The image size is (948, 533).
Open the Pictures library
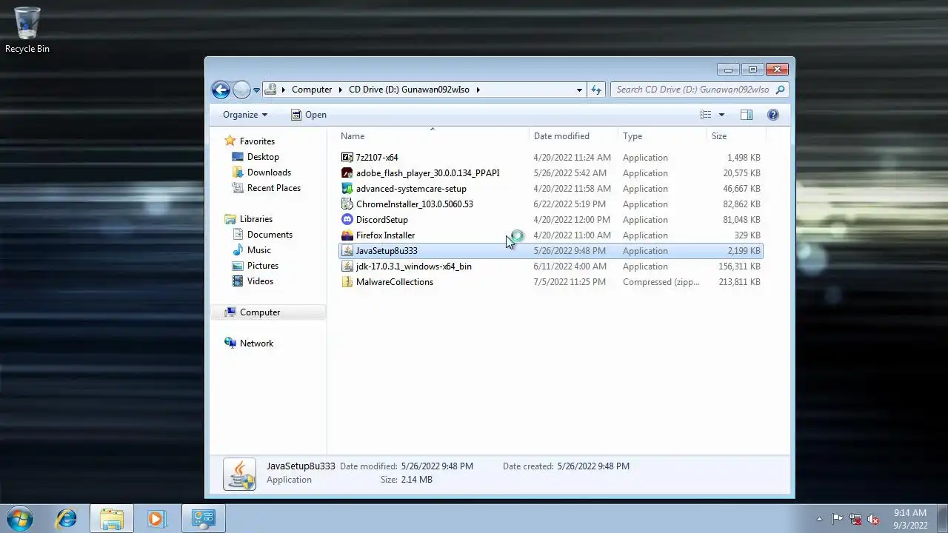coord(263,266)
